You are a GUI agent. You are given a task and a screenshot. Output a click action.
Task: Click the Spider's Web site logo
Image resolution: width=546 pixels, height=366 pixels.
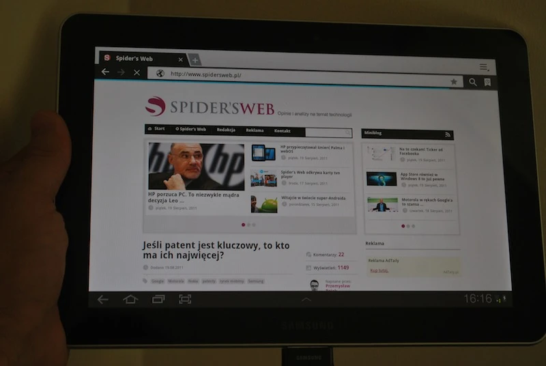pyautogui.click(x=210, y=107)
